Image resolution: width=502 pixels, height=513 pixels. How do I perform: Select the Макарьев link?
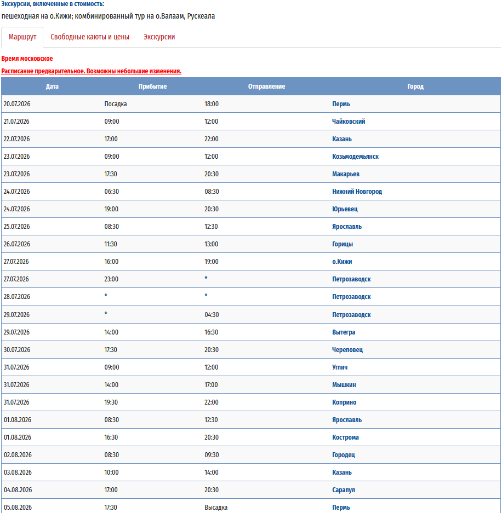(346, 174)
